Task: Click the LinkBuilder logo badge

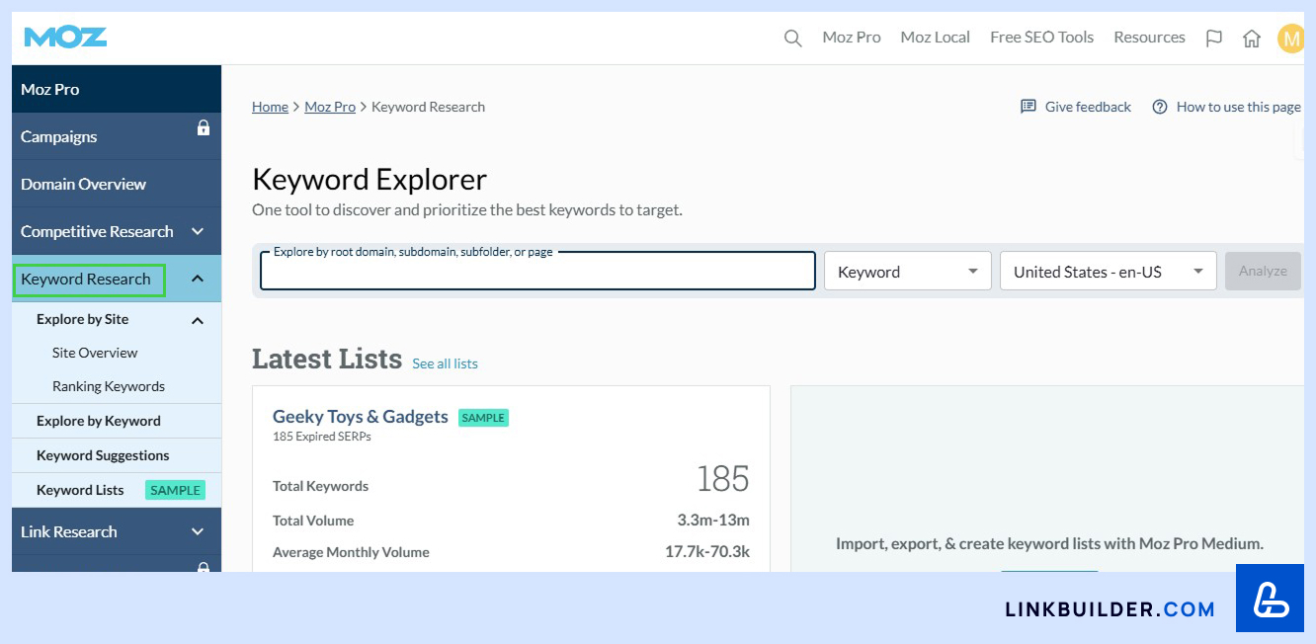Action: coord(1270,599)
